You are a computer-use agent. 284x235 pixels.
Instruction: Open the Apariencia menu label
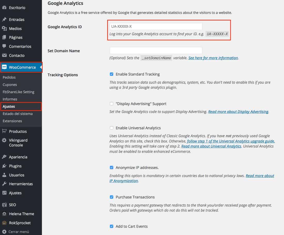18,157
